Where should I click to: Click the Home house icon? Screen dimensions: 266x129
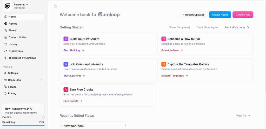tap(6, 17)
